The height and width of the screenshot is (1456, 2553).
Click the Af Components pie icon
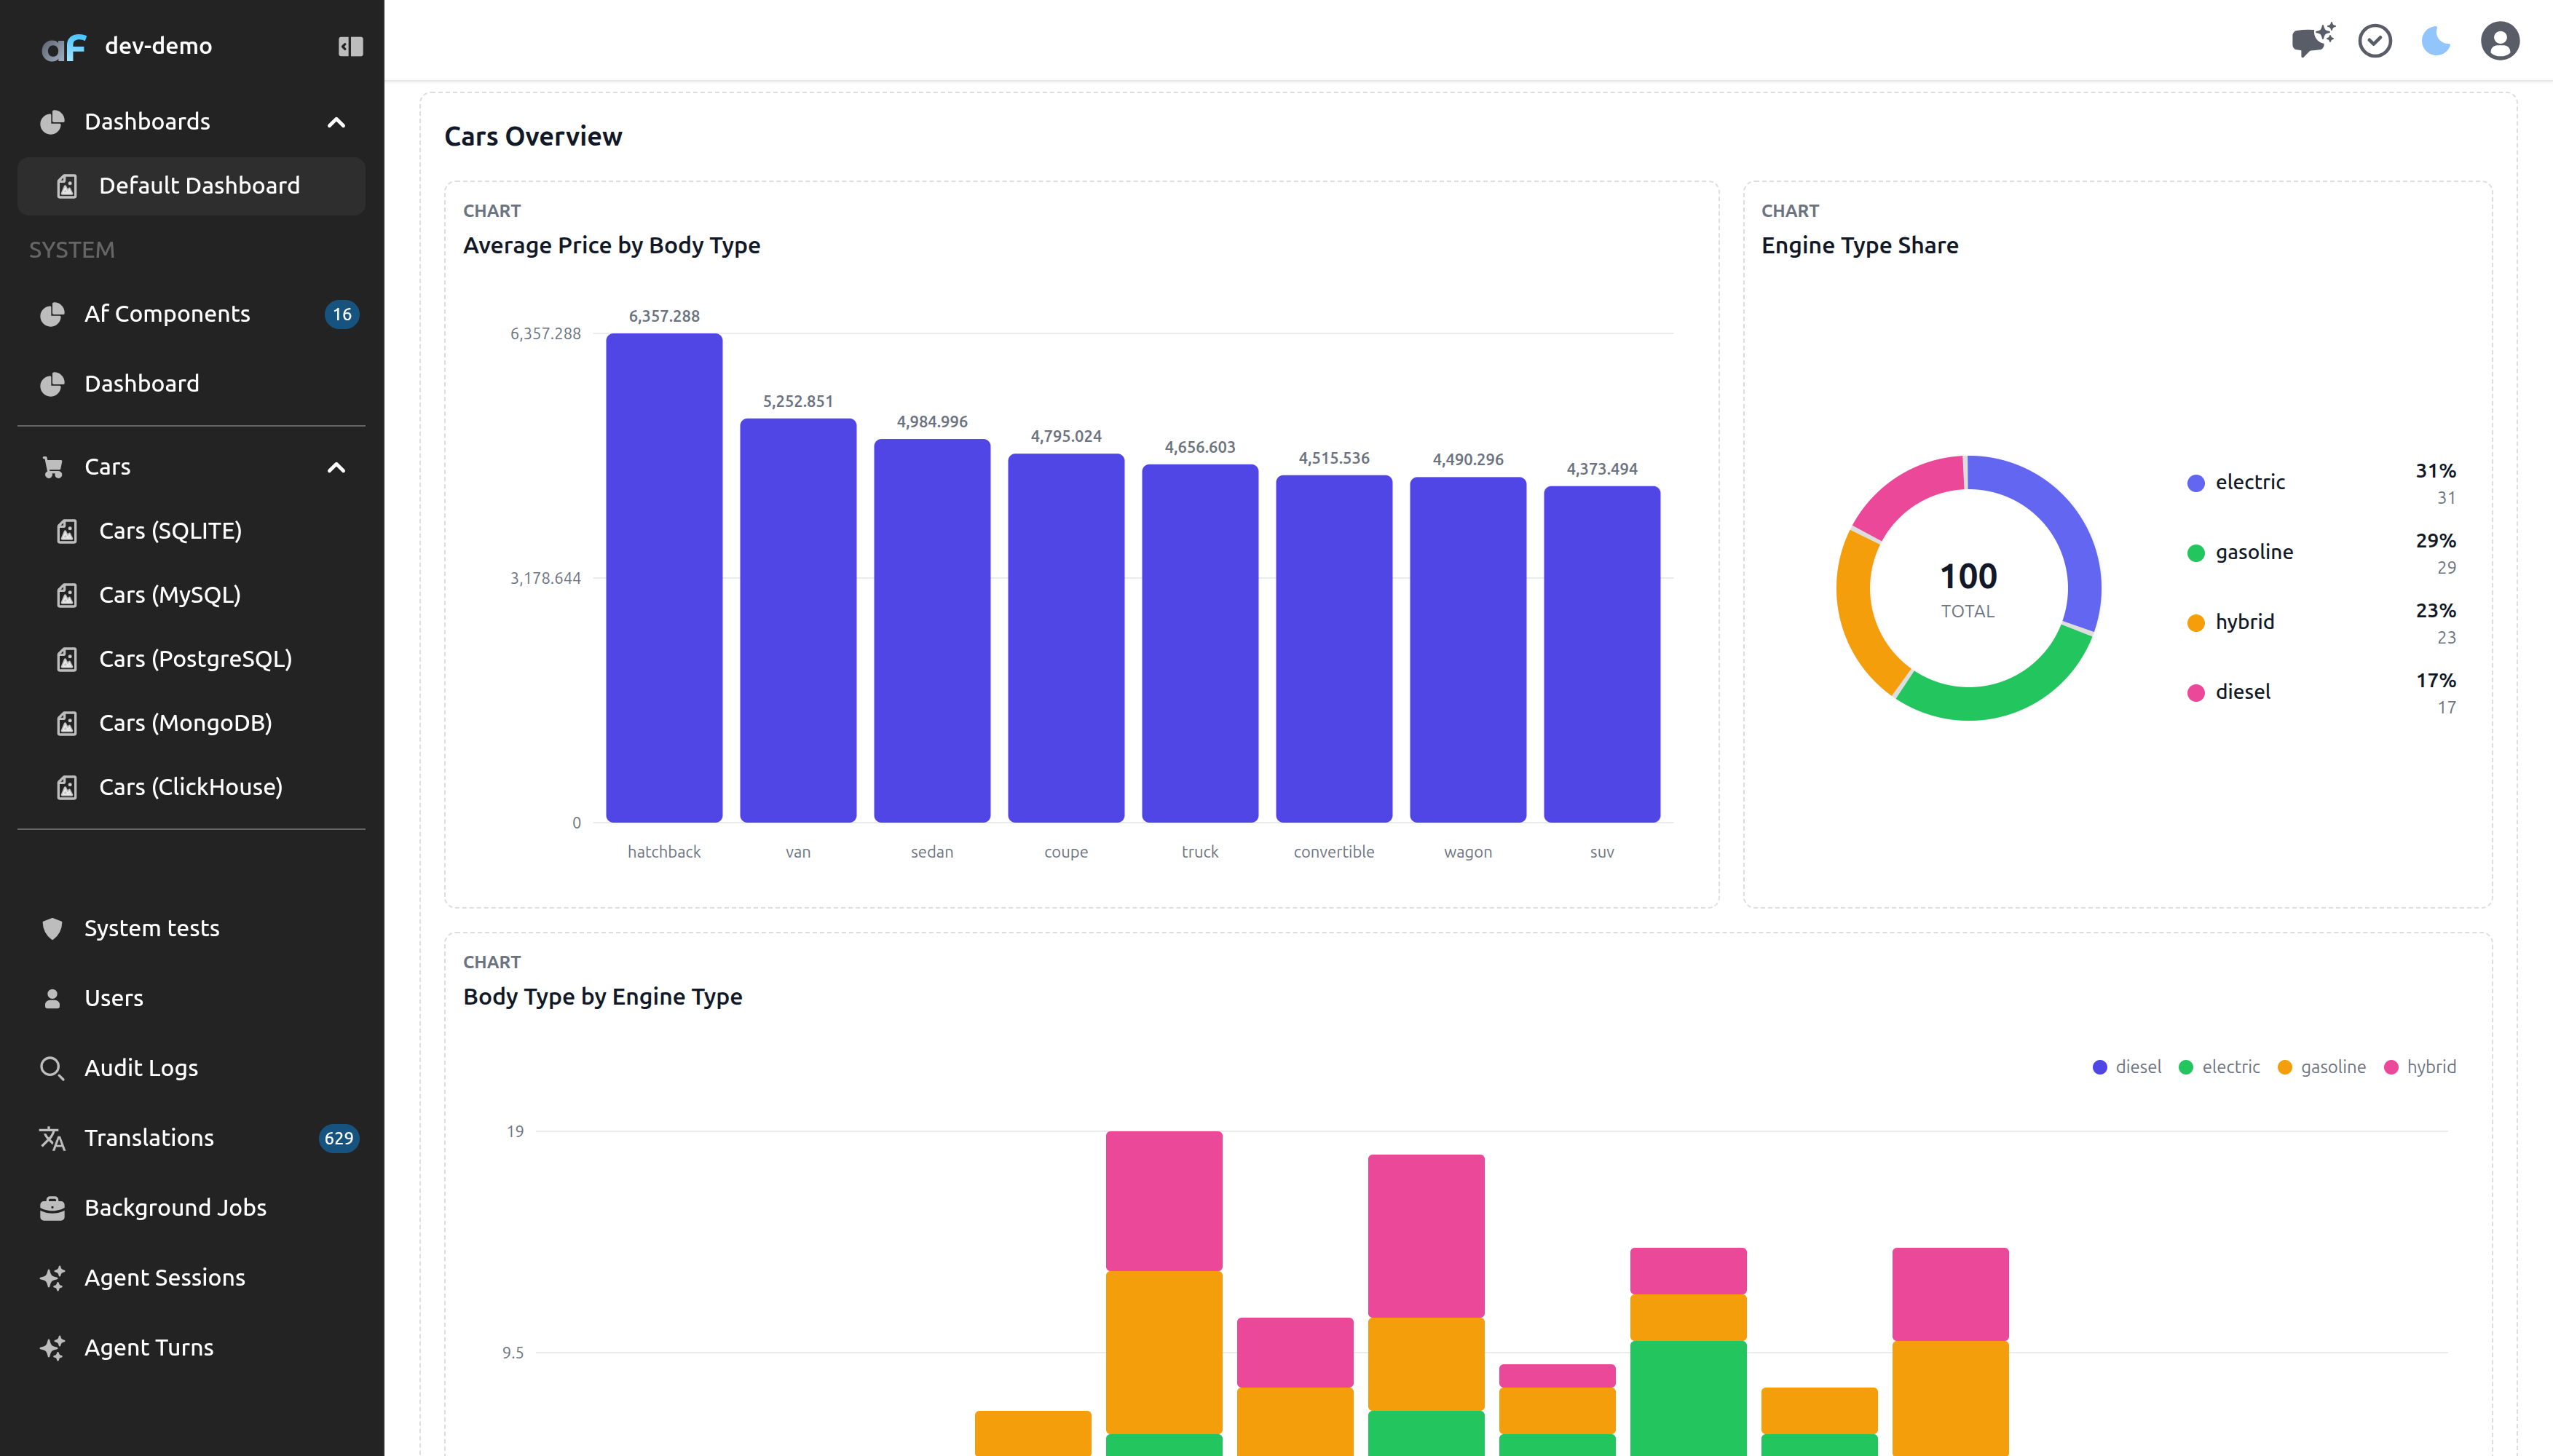pyautogui.click(x=52, y=314)
